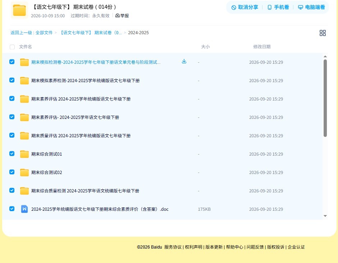This screenshot has height=263, width=338.
Task: Uncheck the 期末综合测试01 checkbox
Action: click(12, 153)
